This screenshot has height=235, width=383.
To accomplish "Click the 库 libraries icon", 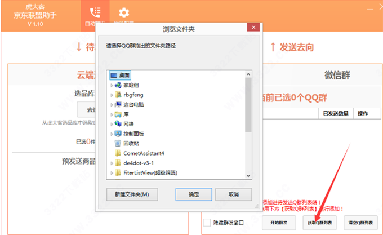I will coord(118,114).
